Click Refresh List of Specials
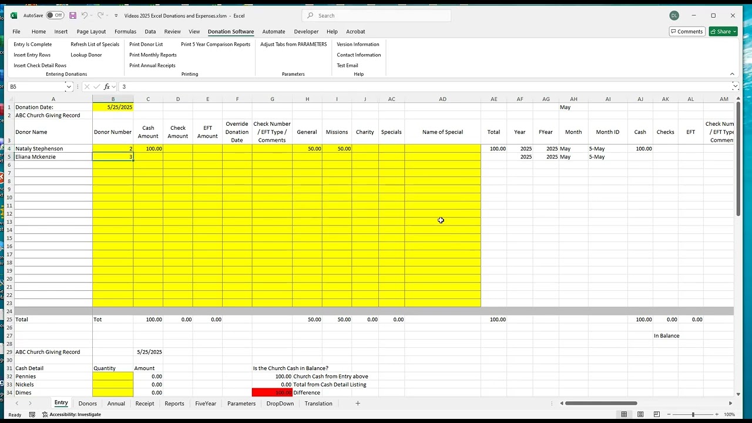Viewport: 752px width, 423px height. [95, 45]
